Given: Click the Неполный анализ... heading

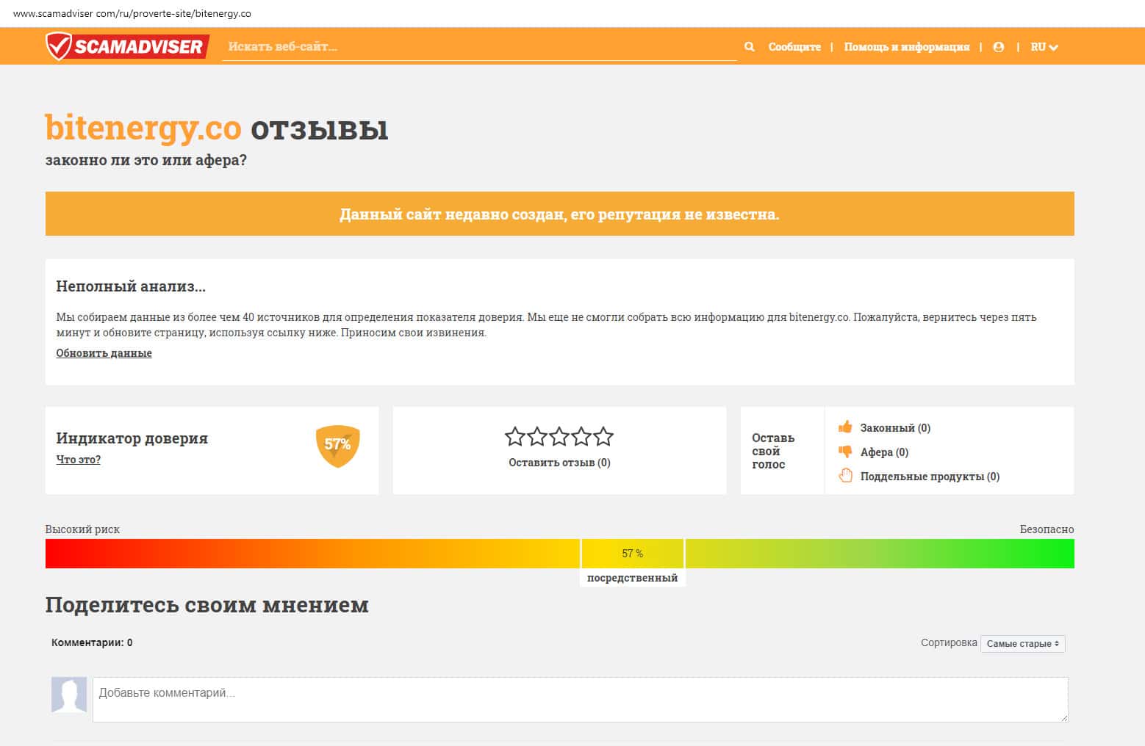Looking at the screenshot, I should pos(131,286).
